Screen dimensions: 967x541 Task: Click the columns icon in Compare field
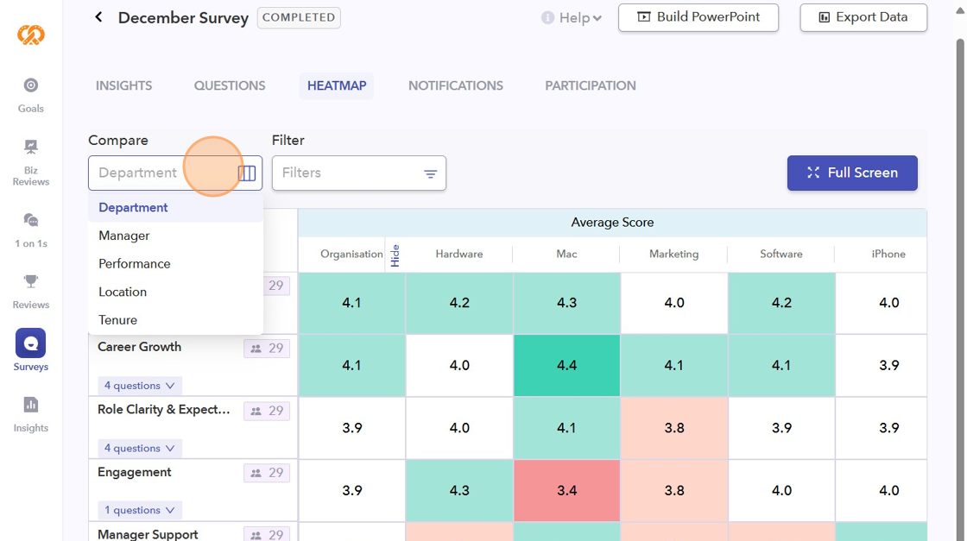coord(247,173)
